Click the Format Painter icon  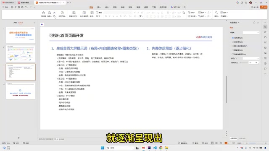pos(43,13)
